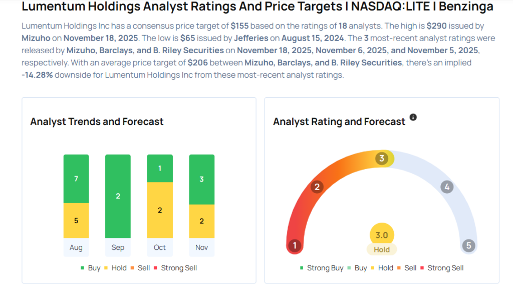Click gauge marker number 5
This screenshot has height=294, width=513.
tap(468, 246)
